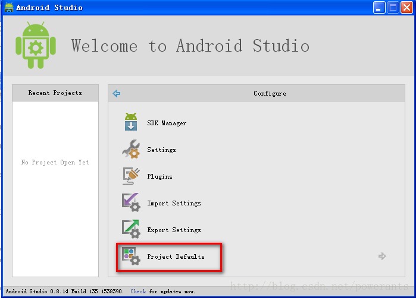
Task: Close the Android Studio window
Action: click(x=406, y=8)
